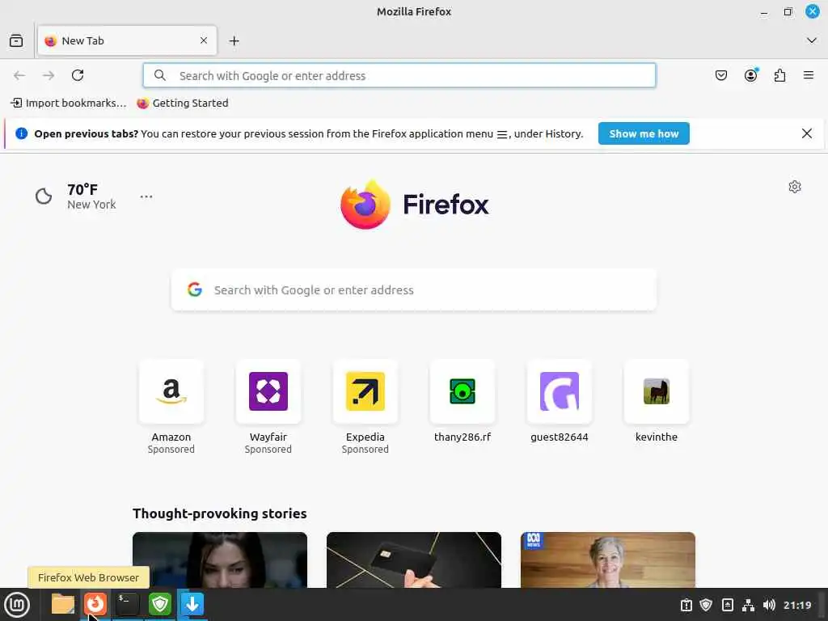Dismiss the Open previous tabs notification
Image resolution: width=828 pixels, height=621 pixels.
coord(807,133)
